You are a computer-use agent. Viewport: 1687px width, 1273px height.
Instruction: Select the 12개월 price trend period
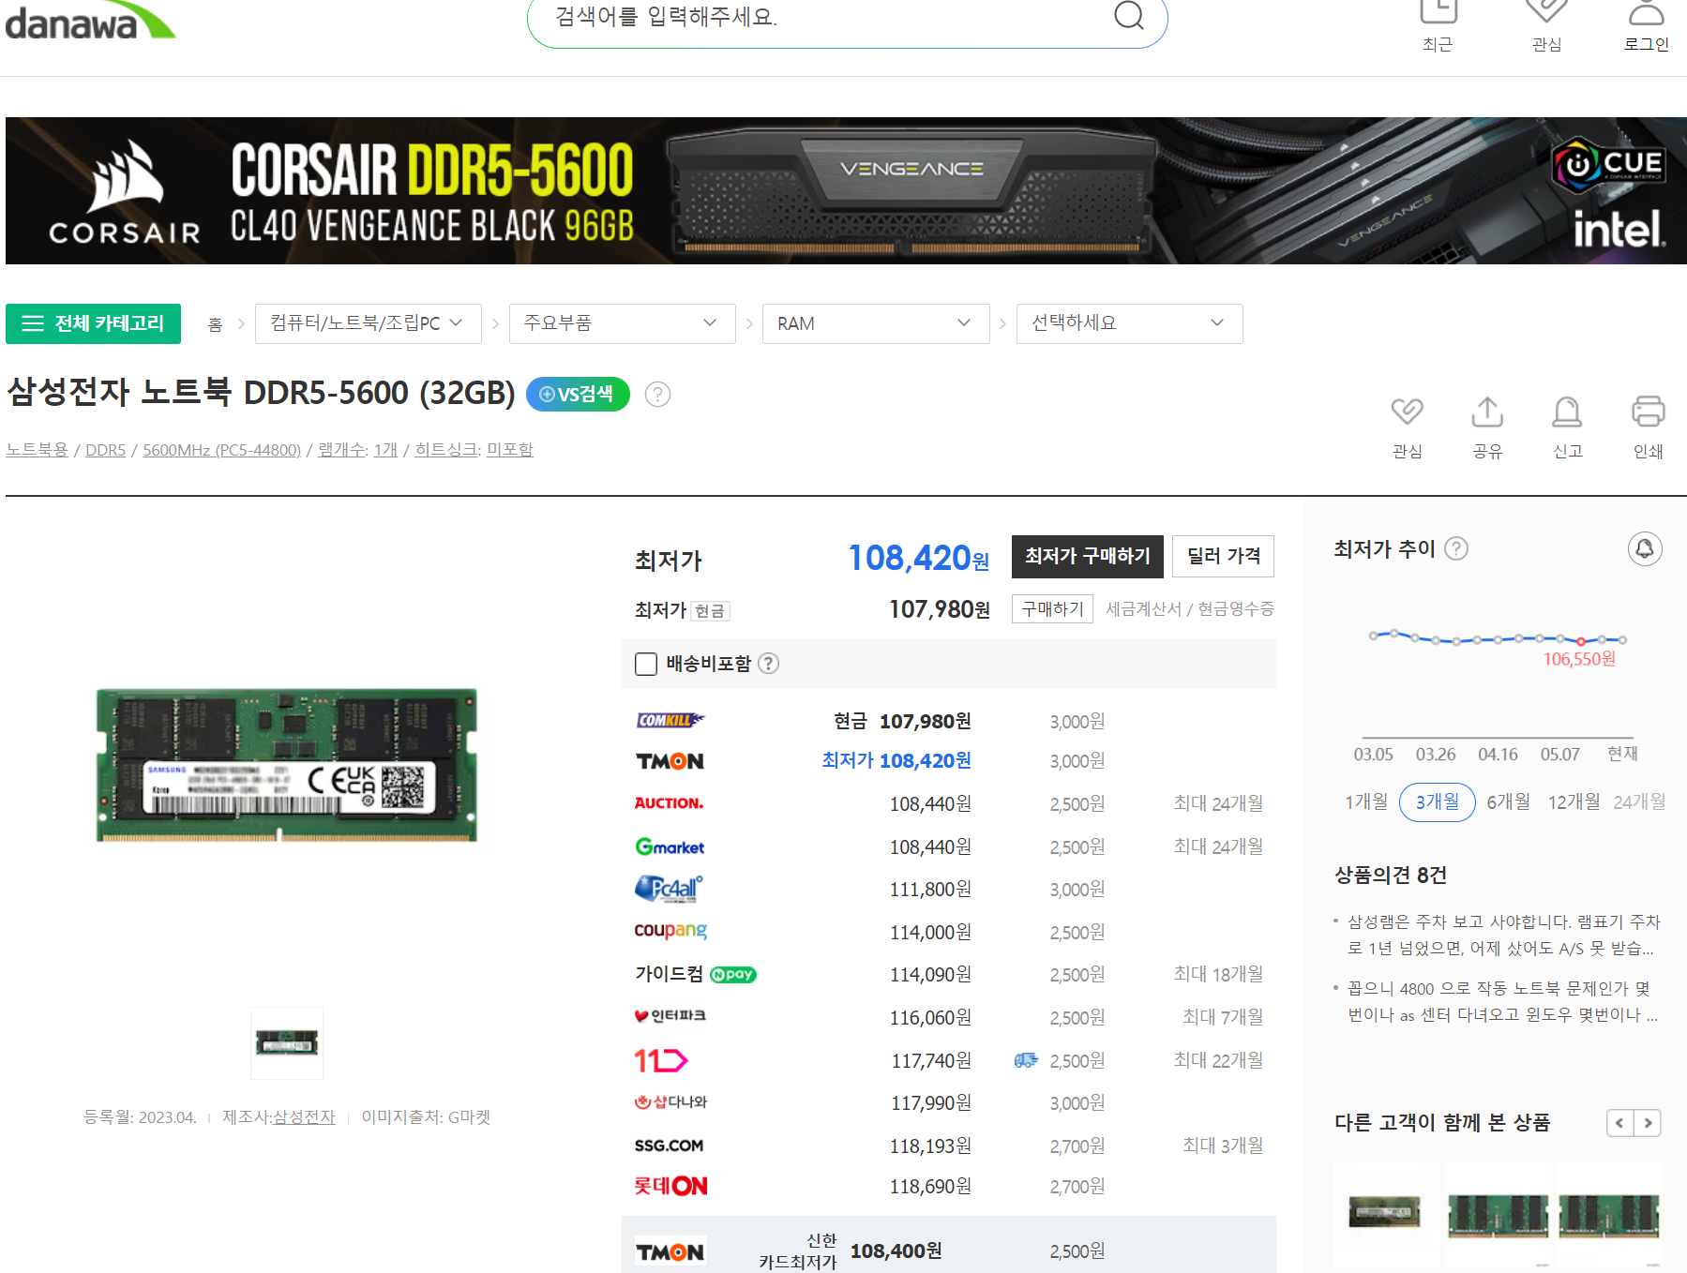pos(1574,802)
